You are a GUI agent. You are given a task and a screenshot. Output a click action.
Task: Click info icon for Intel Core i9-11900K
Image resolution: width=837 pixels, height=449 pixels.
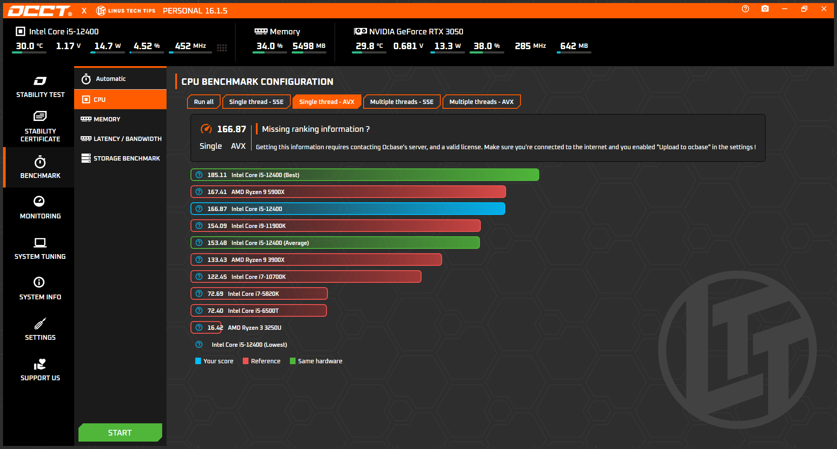(x=199, y=226)
